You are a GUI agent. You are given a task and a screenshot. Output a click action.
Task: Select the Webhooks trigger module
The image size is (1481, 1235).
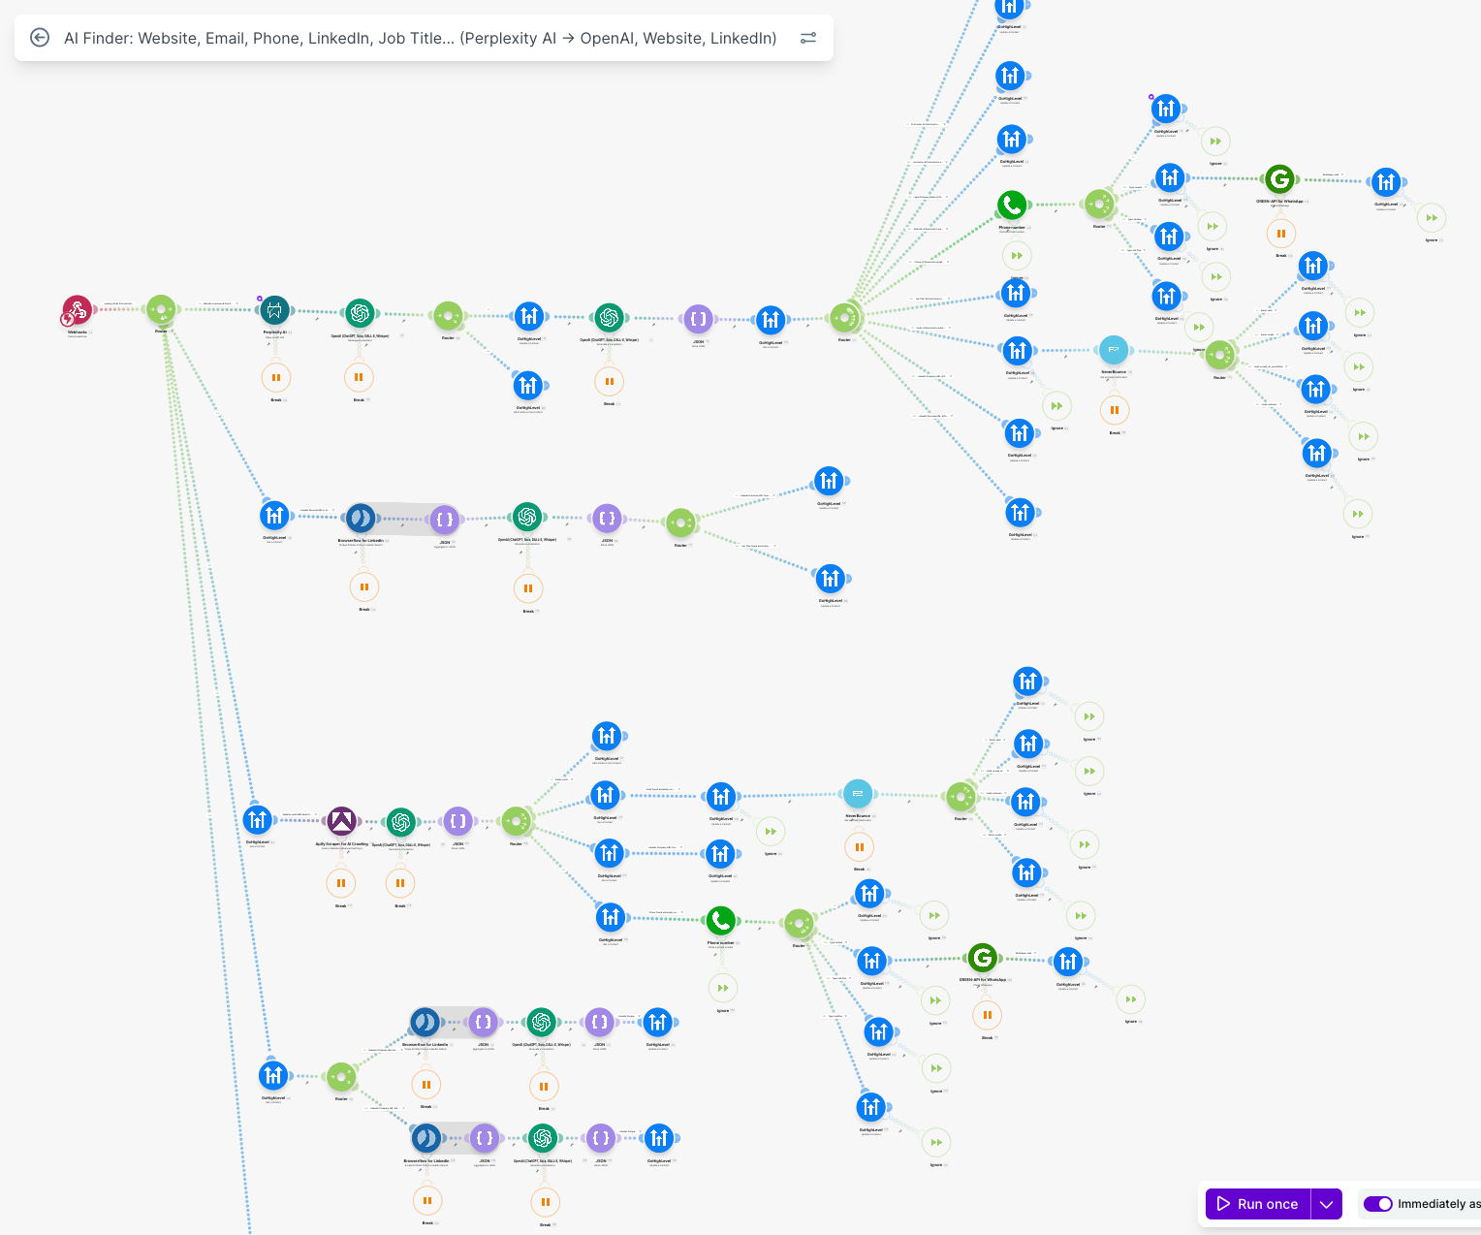(x=77, y=312)
